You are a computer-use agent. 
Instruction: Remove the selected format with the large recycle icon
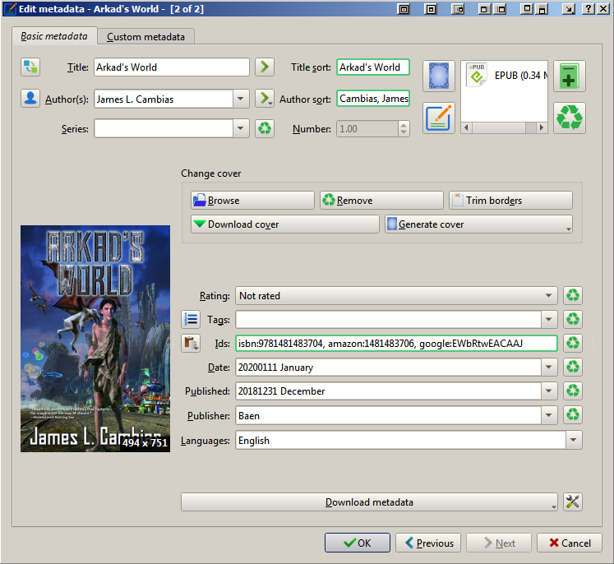click(x=570, y=118)
